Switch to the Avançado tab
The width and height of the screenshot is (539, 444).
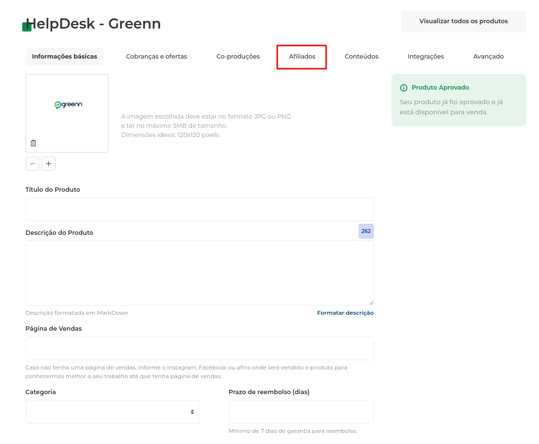click(488, 56)
